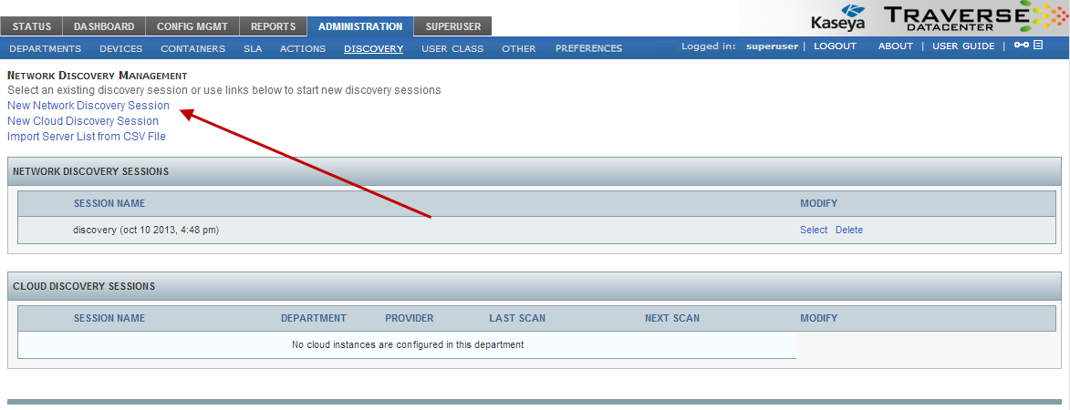Start a New Cloud Discovery Session
This screenshot has width=1070, height=410.
pyautogui.click(x=83, y=121)
